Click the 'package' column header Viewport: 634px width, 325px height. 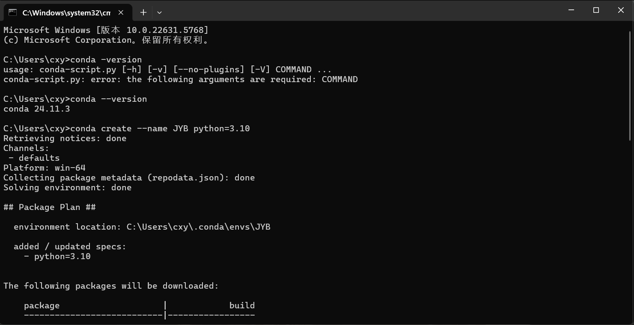pos(42,306)
